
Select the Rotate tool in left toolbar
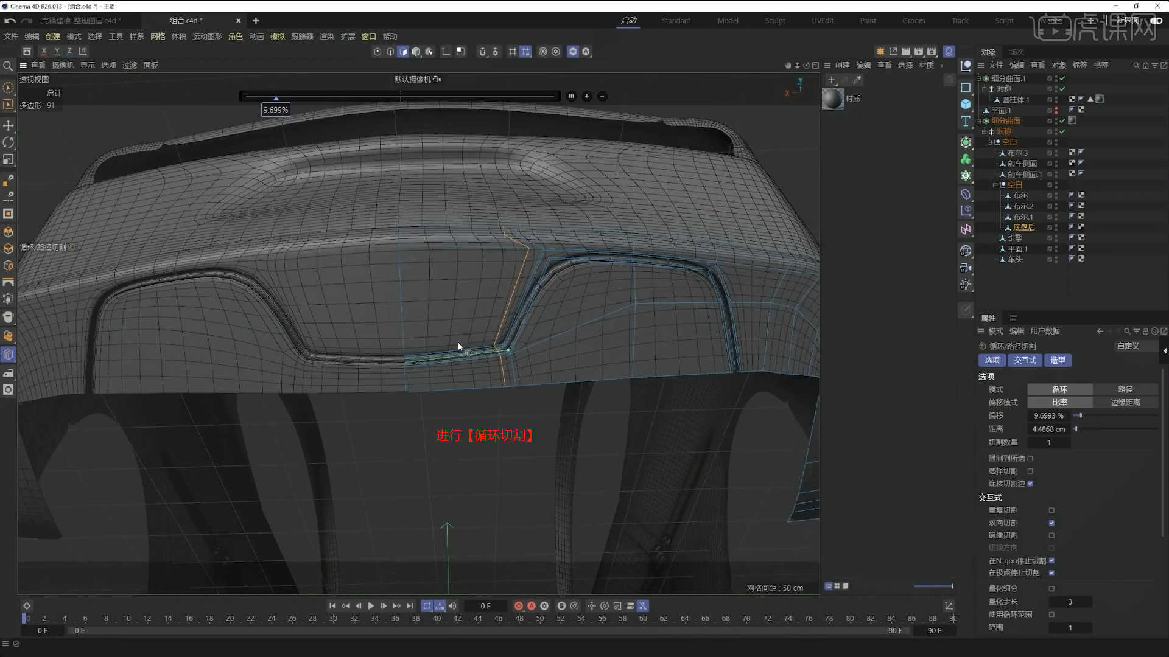[x=9, y=142]
